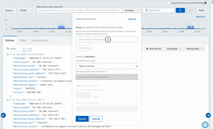Click the time interval slider handle
The width and height of the screenshot is (214, 129).
click(x=96, y=97)
